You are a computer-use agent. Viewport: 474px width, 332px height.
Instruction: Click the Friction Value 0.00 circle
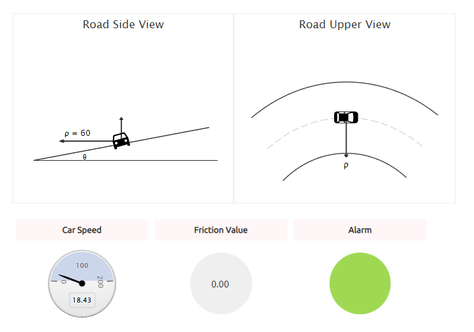point(221,283)
